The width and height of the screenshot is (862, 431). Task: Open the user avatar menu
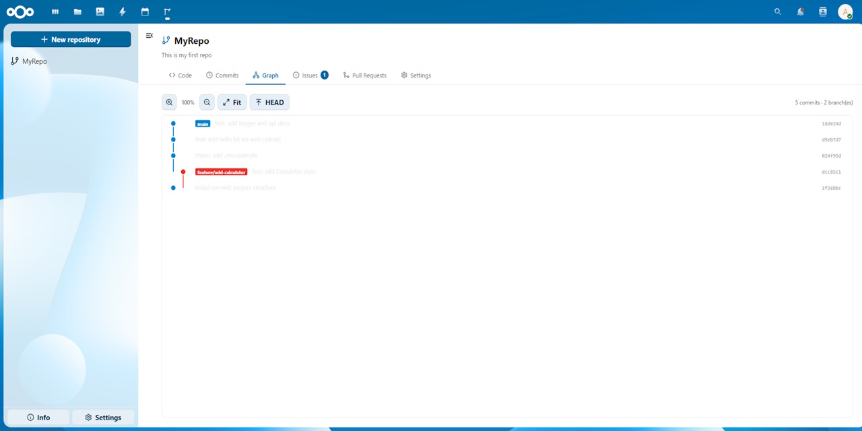click(845, 11)
